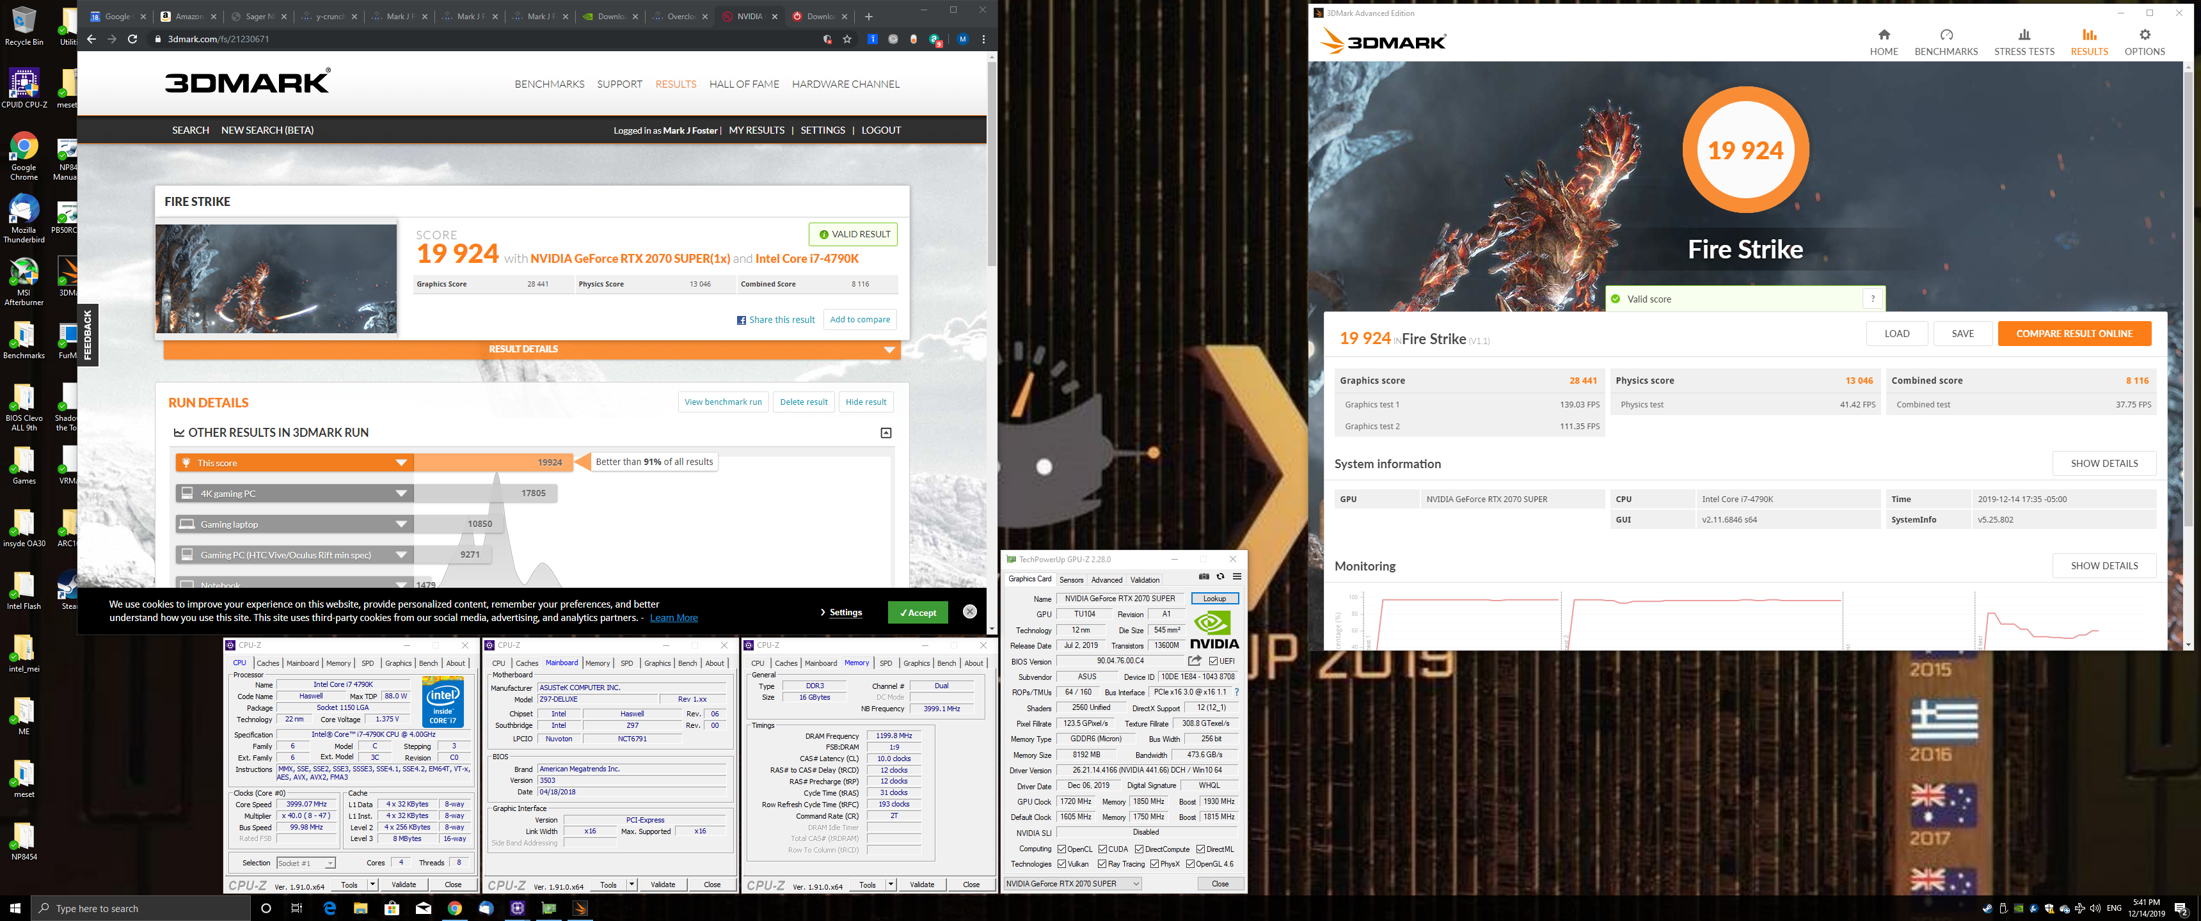Open Stress Tests in 3DMark app
The height and width of the screenshot is (921, 2201).
click(x=2023, y=42)
